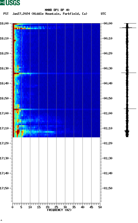Viewport: 138px width, 223px height.
Task: Click the 01:30 UTC time label
Action: pos(108,158)
